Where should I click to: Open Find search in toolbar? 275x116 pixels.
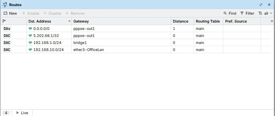(x=230, y=13)
